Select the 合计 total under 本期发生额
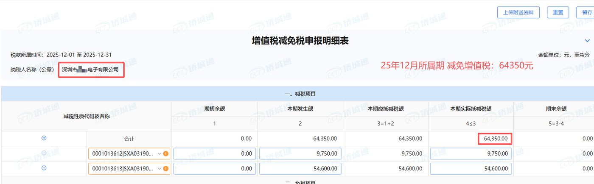Viewport: 594px width, 184px height. [325, 139]
